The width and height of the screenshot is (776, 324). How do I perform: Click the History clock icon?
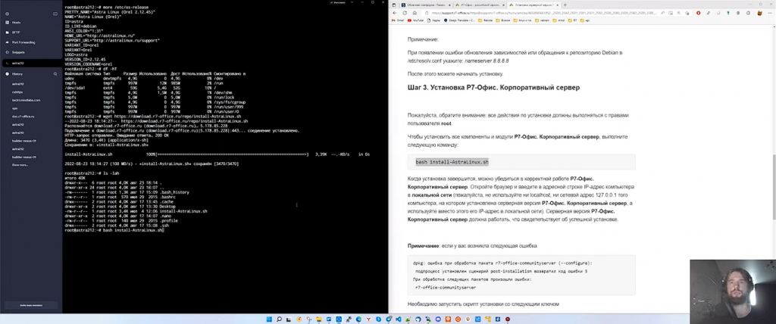click(x=7, y=73)
